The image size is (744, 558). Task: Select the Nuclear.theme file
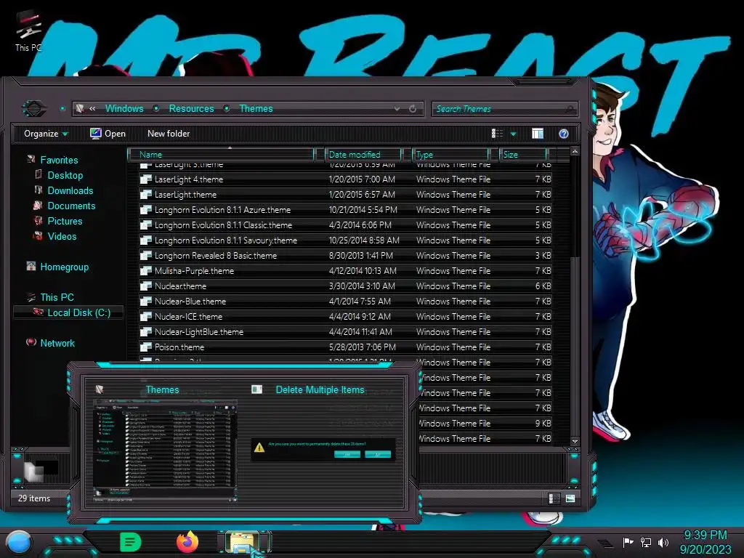tap(180, 286)
